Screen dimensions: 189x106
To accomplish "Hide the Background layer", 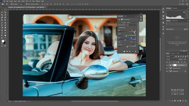I will [x=167, y=71].
